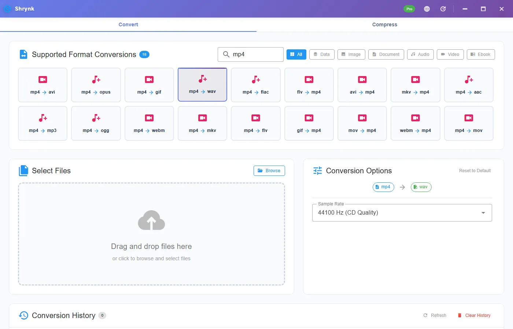The height and width of the screenshot is (329, 513).
Task: Pick the mp4 to gif conversion card
Action: [149, 85]
